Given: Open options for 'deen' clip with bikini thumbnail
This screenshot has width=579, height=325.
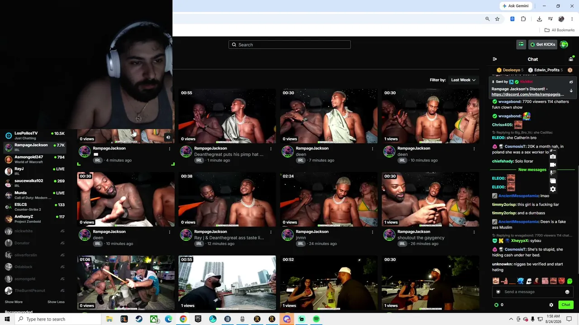Looking at the screenshot, I should (x=474, y=149).
